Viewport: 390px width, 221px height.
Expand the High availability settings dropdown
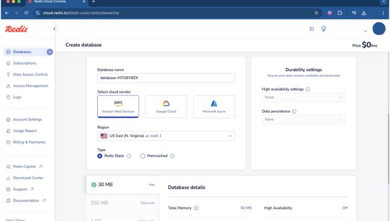point(303,97)
